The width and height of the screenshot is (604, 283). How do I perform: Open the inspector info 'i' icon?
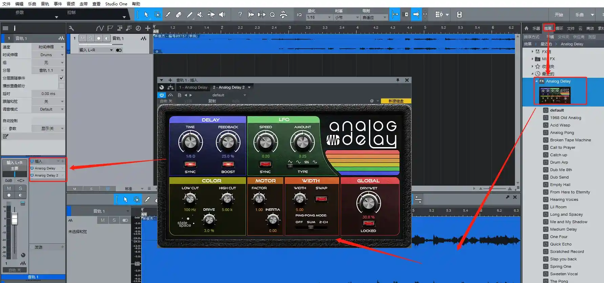coord(15,28)
